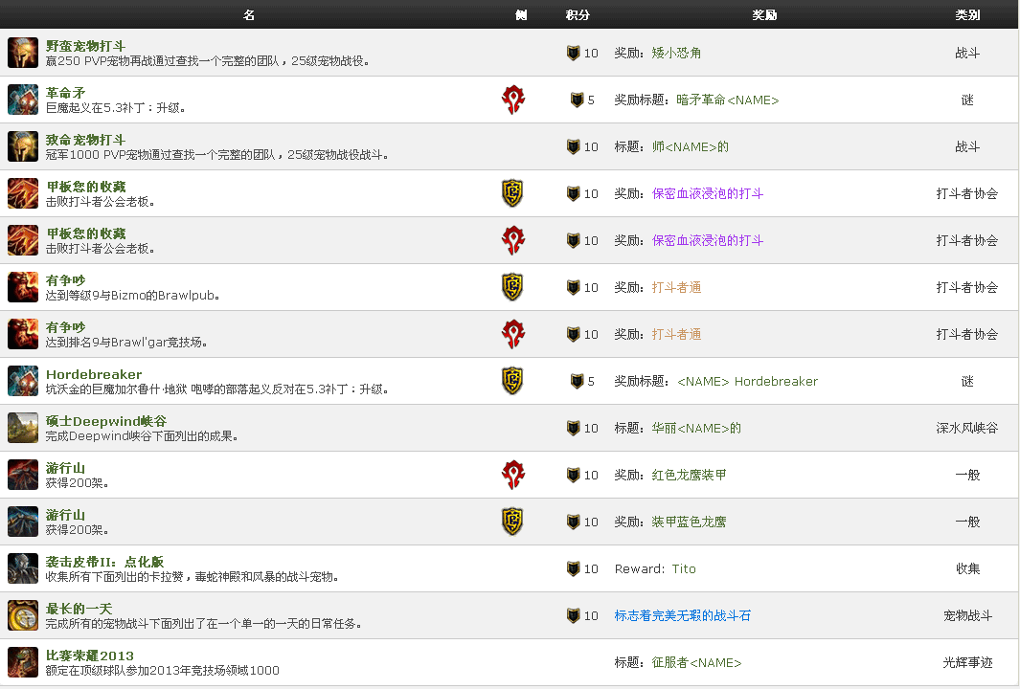Follow the <NAME> Hordebreaker reward title link
The width and height of the screenshot is (1020, 689).
[747, 381]
